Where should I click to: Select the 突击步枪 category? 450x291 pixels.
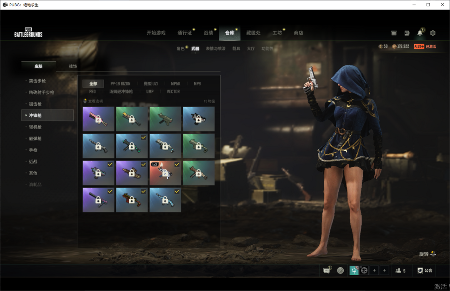click(37, 81)
